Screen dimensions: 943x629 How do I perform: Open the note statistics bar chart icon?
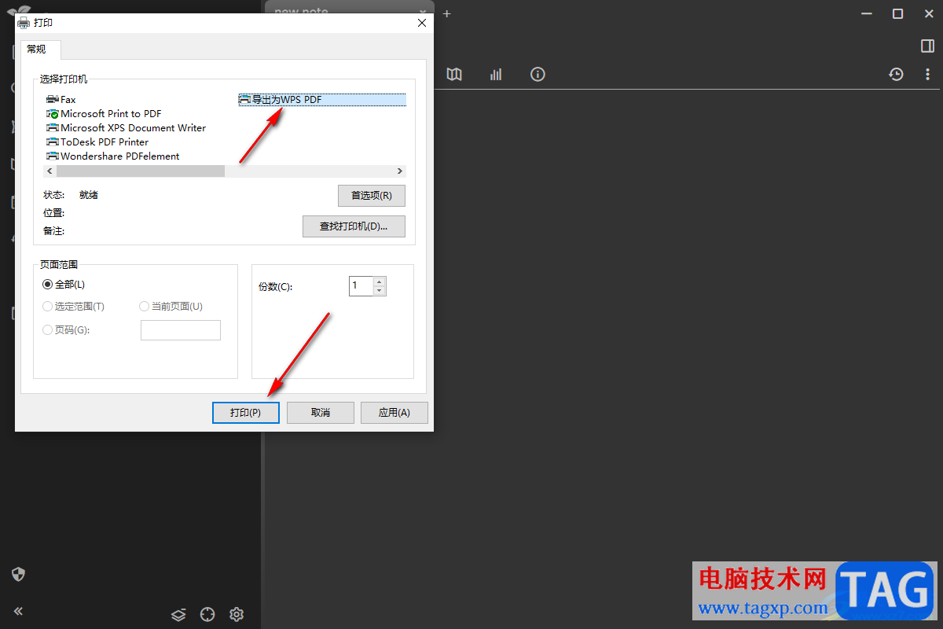[496, 74]
